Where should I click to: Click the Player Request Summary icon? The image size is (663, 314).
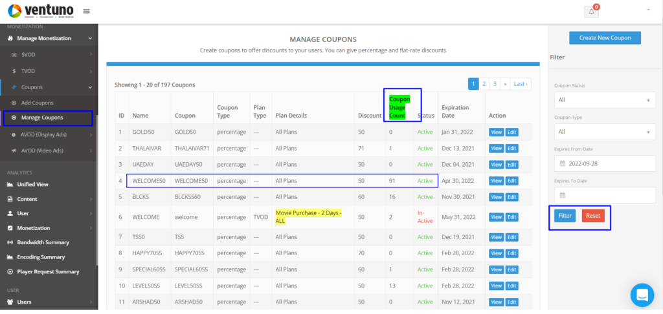(10, 272)
